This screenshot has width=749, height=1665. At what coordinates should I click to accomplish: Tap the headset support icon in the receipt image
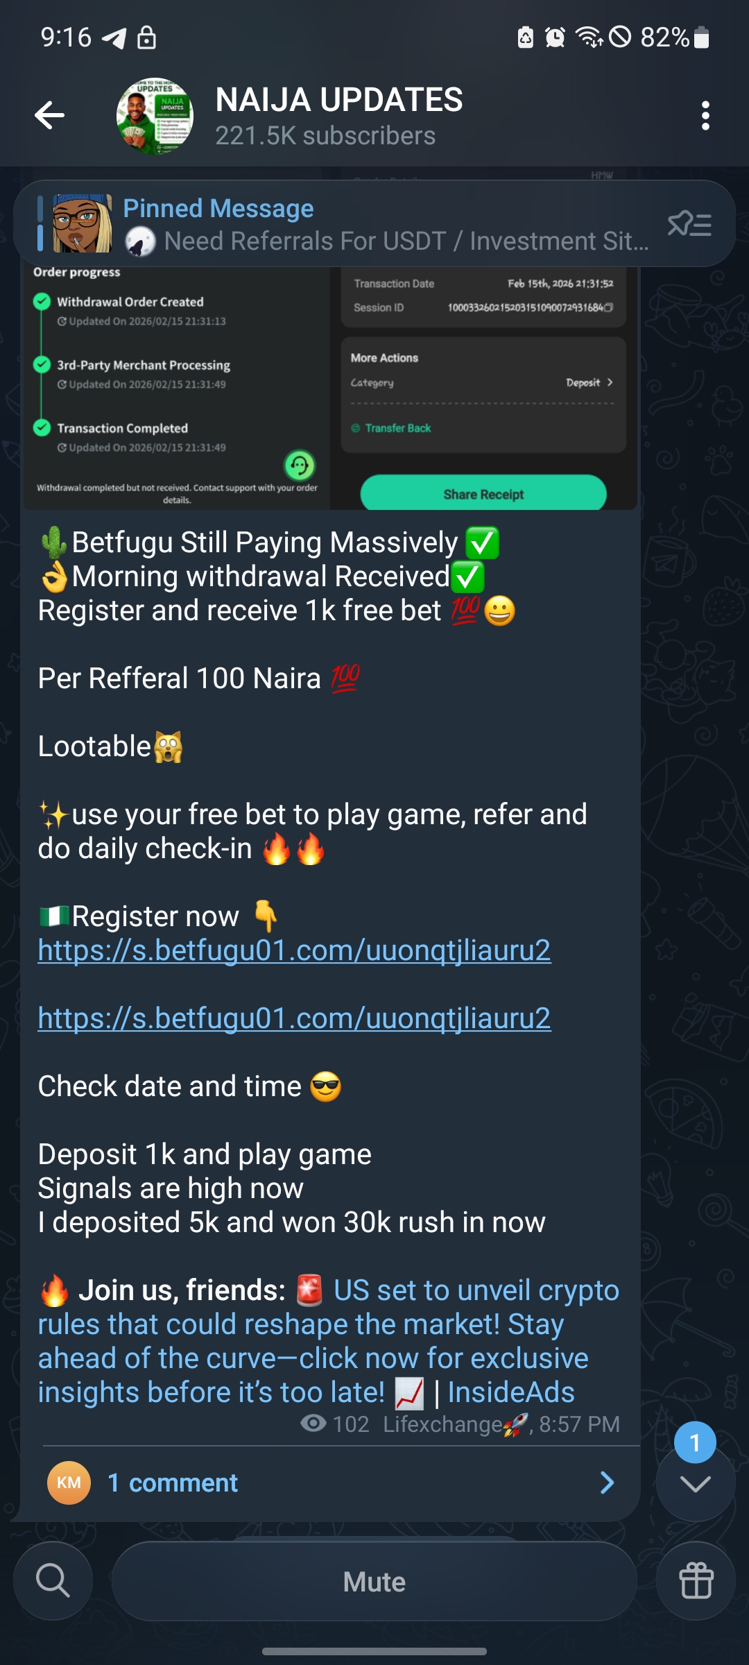[x=300, y=466]
